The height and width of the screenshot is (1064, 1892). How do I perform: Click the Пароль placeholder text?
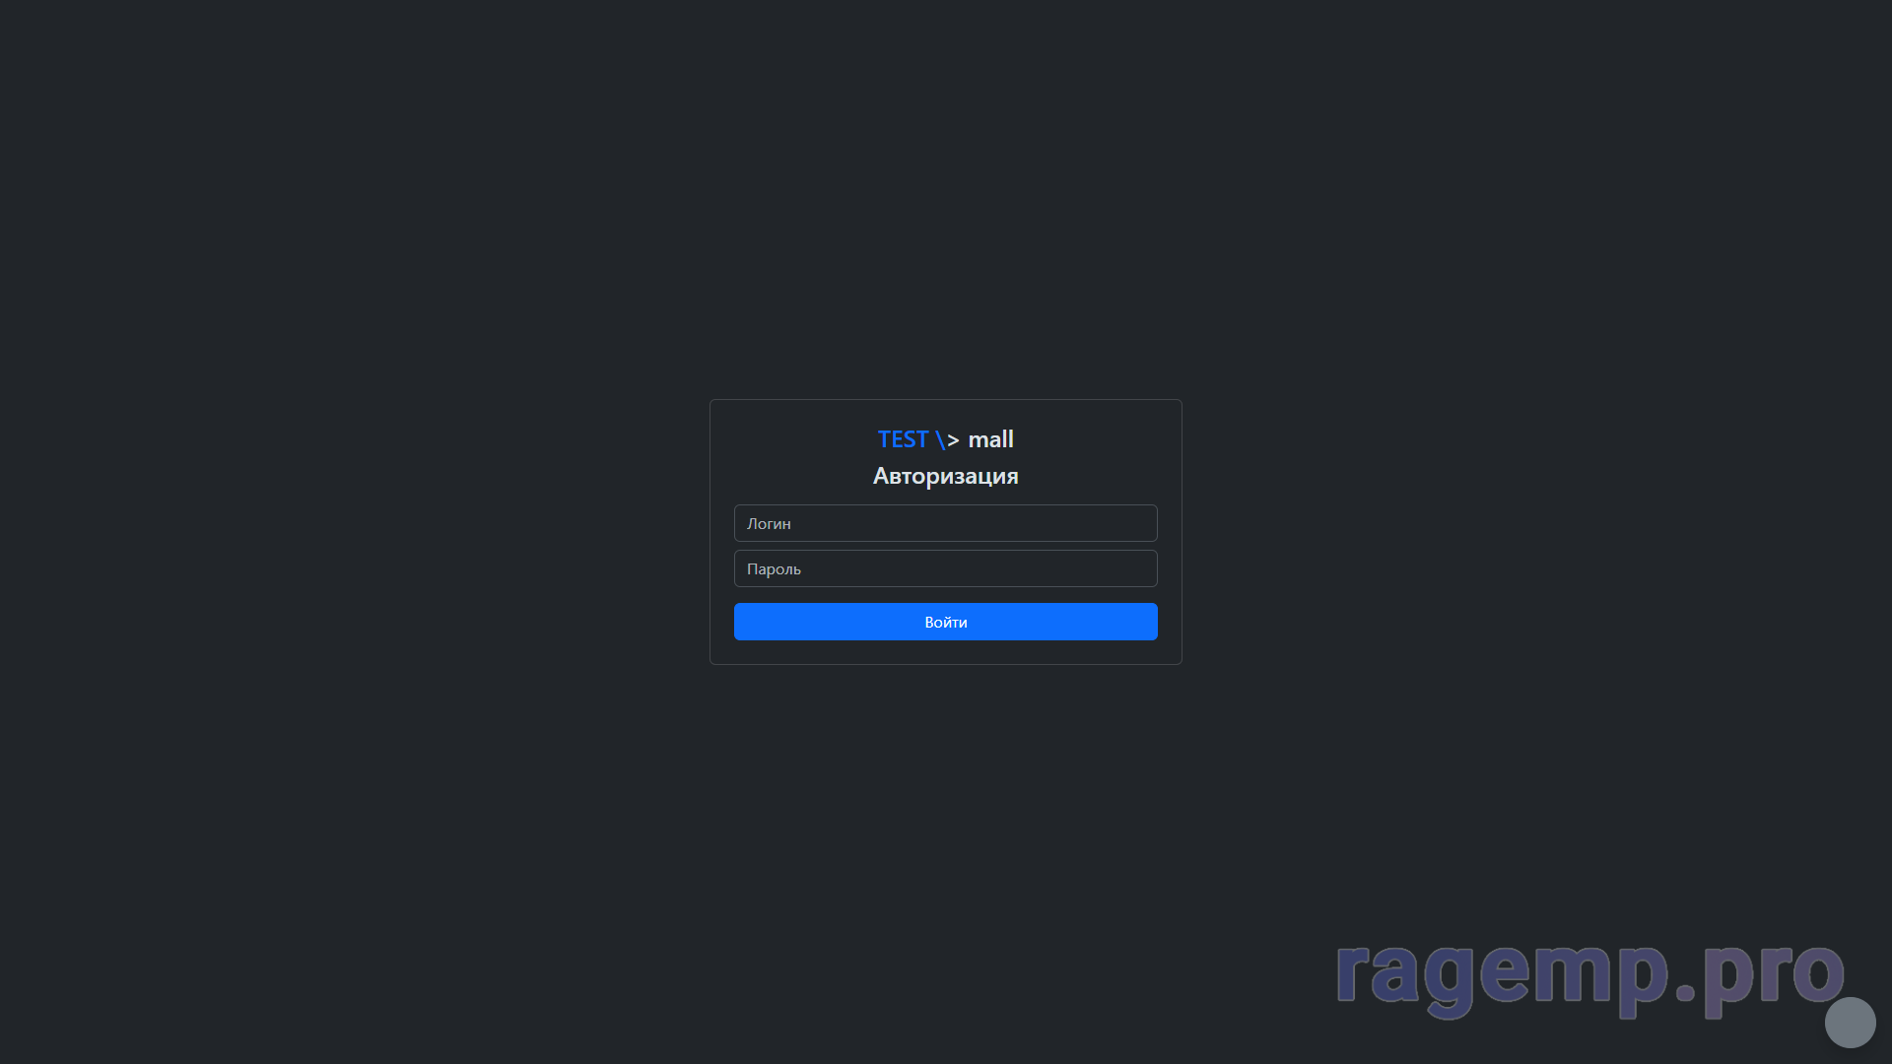coord(774,569)
